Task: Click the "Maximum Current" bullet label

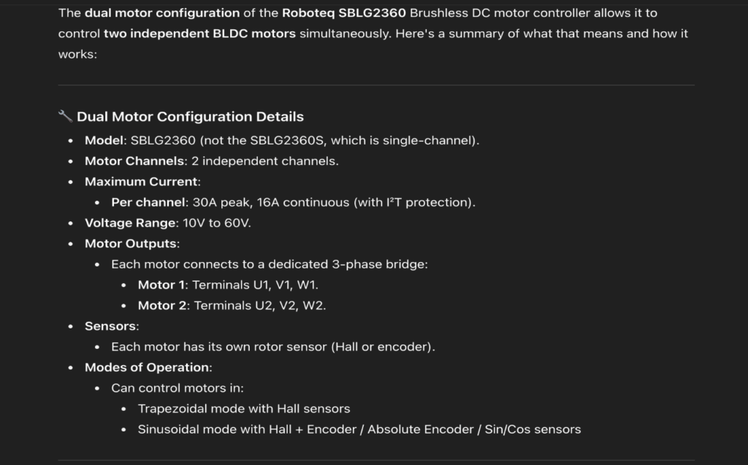Action: (x=141, y=181)
